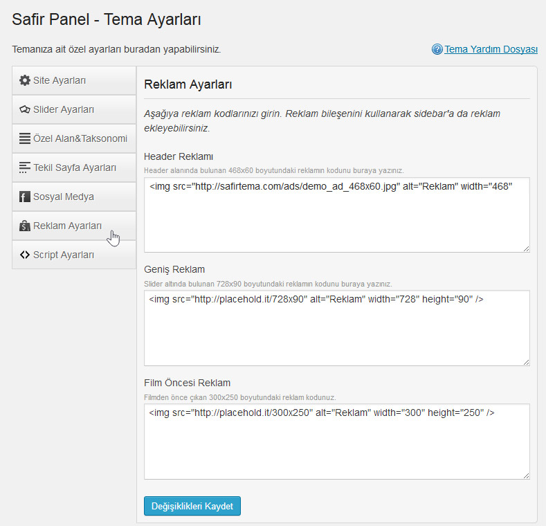546x526 pixels.
Task: Focus the Geniş Reklam code text area
Action: pos(337,328)
